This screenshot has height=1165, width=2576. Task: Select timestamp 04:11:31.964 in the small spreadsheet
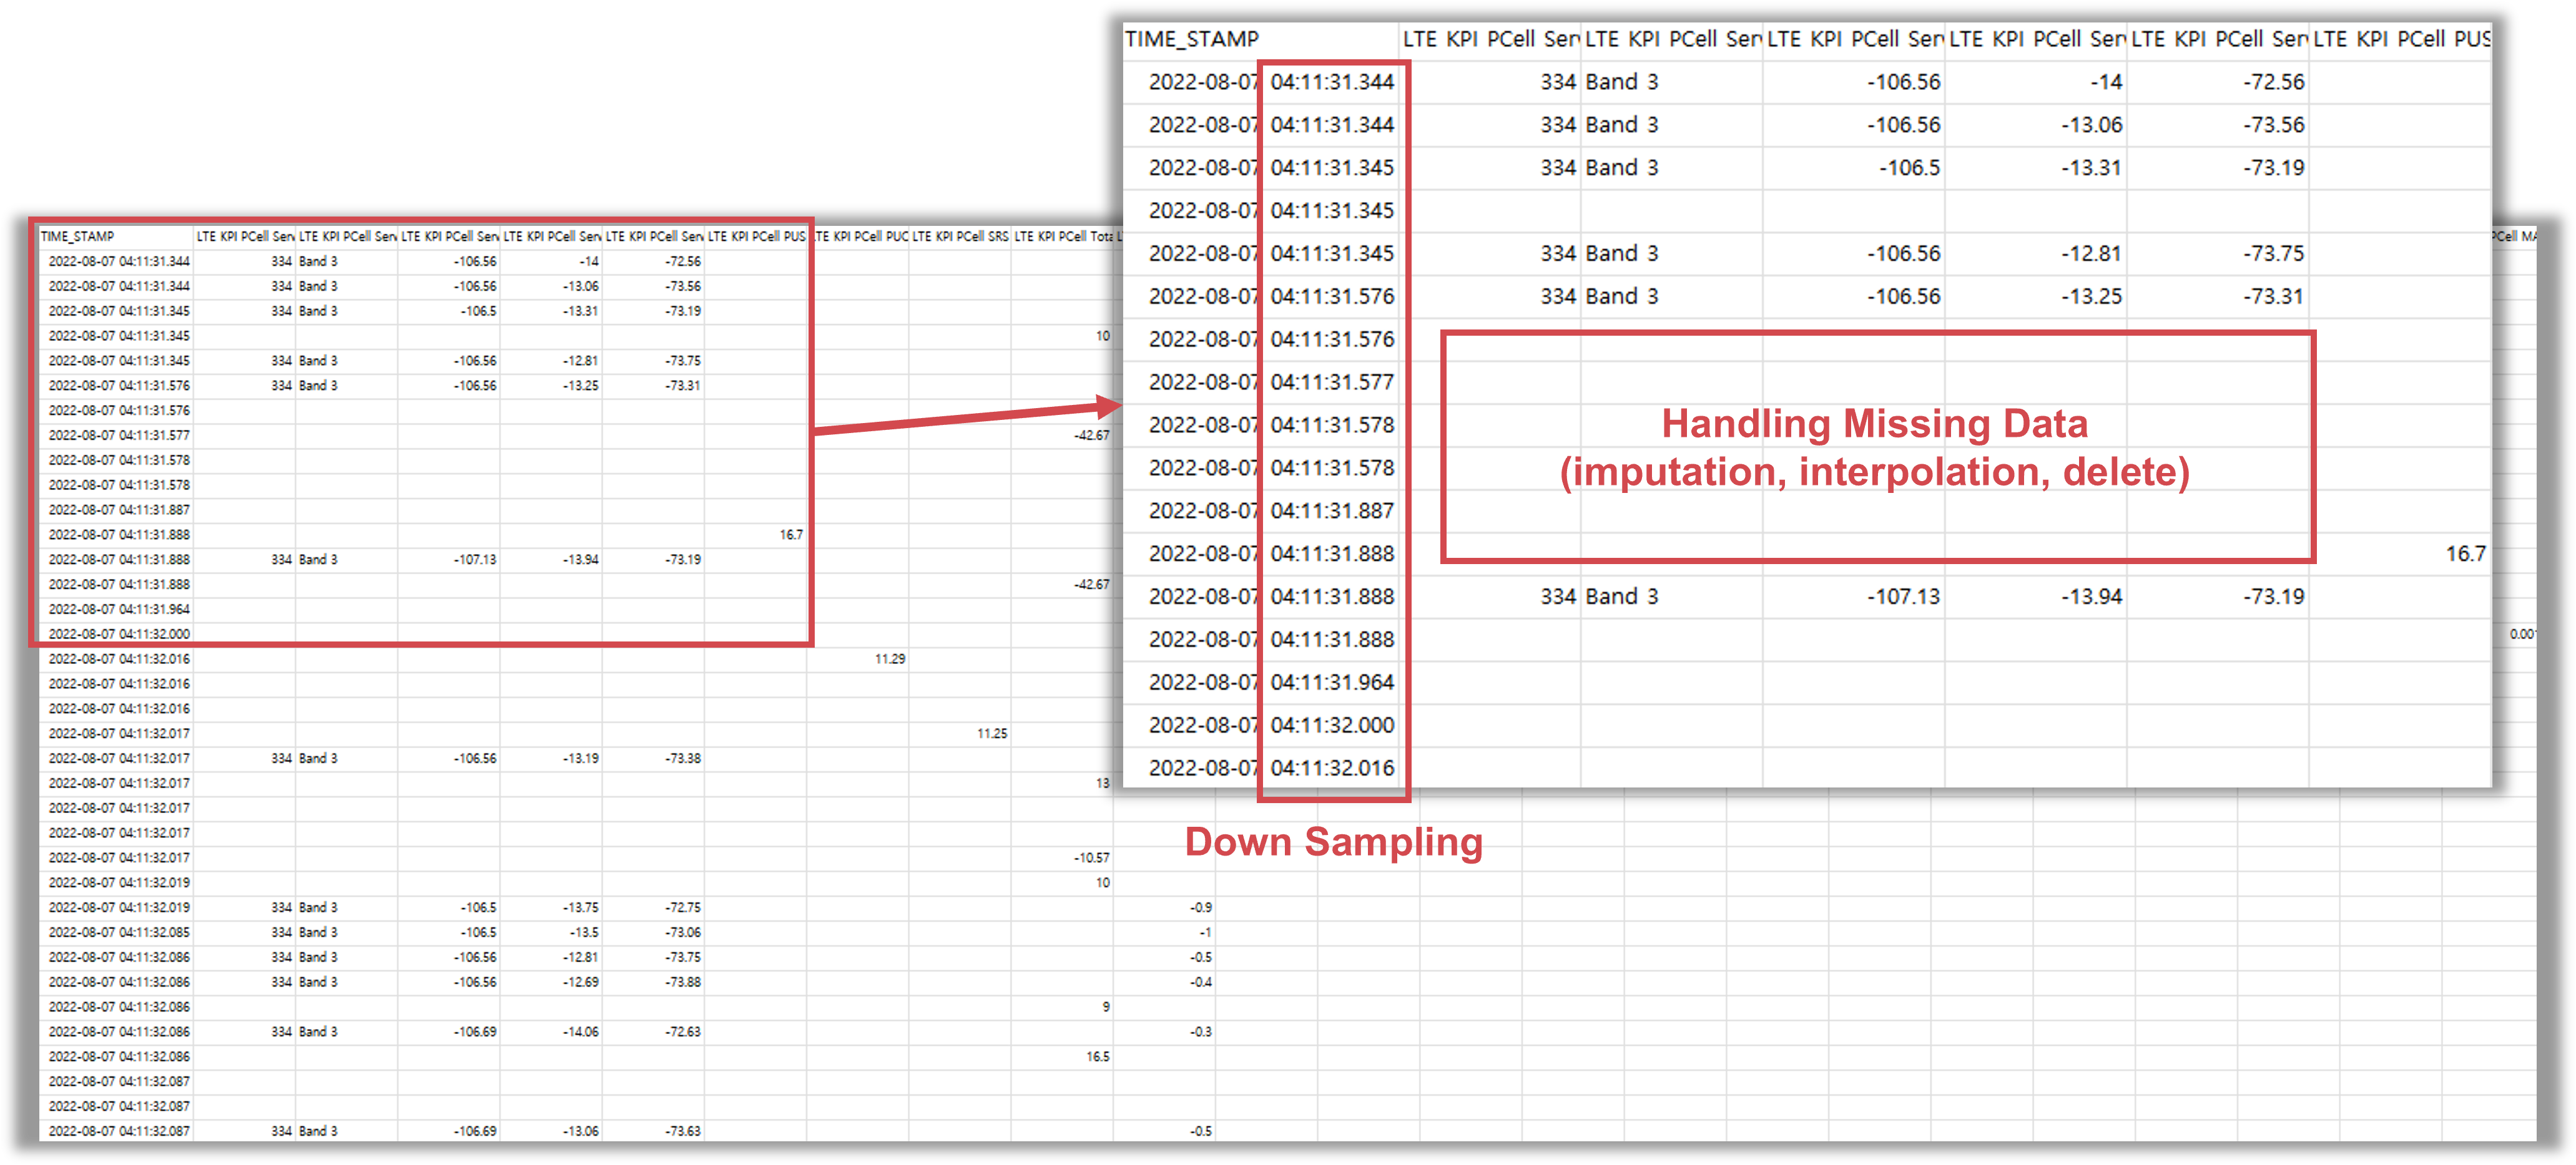tap(155, 610)
